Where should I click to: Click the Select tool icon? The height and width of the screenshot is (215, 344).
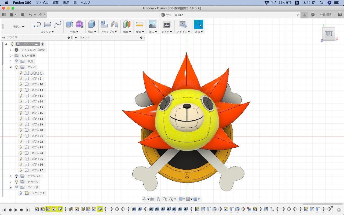[x=199, y=24]
